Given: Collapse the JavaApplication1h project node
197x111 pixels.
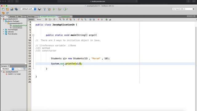Looking at the screenshot, I should 1,19.
